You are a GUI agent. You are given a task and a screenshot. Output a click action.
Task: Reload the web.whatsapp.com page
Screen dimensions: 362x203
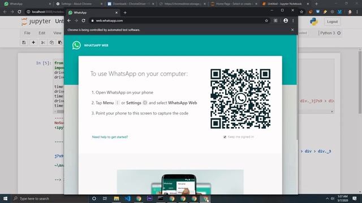coord(83,21)
